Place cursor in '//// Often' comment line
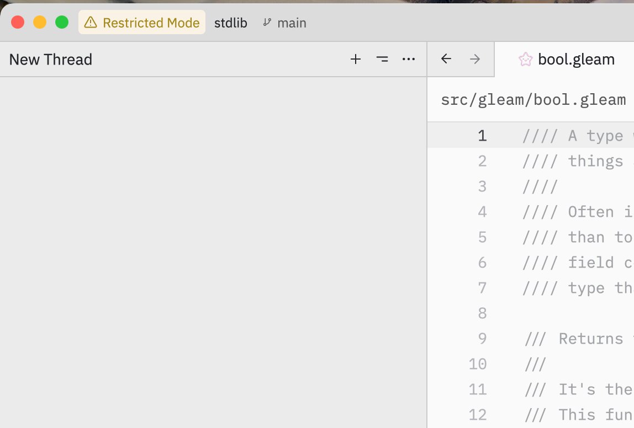This screenshot has width=634, height=428. (x=578, y=212)
